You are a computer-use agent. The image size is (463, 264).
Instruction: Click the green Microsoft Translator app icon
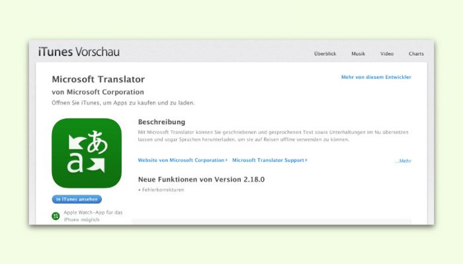[x=87, y=153]
